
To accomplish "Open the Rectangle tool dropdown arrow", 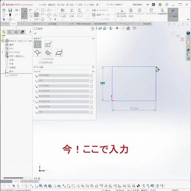I will (39, 15).
